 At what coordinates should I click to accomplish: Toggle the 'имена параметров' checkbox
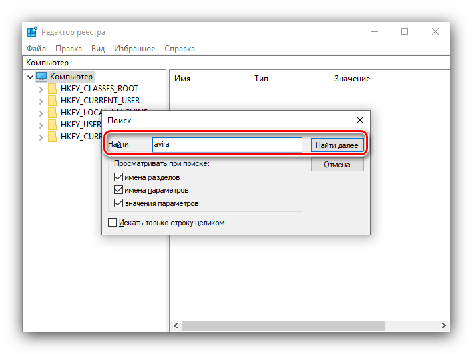[118, 190]
